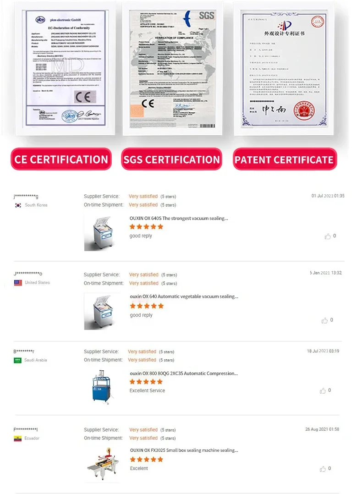Open OUXIN OX 640S vacuum sealing link

point(179,218)
